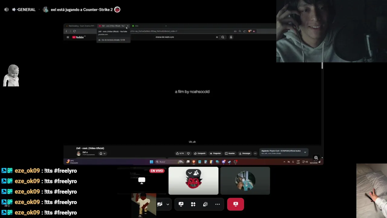
Task: Clear the YouTube search text with X
Action: pos(217,37)
